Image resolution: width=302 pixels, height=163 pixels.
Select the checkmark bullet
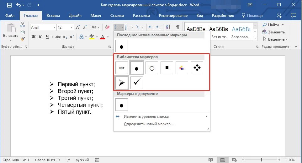point(136,83)
